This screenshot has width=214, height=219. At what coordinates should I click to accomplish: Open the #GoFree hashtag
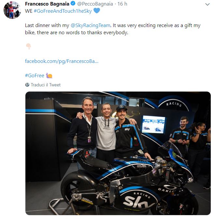coord(35,76)
